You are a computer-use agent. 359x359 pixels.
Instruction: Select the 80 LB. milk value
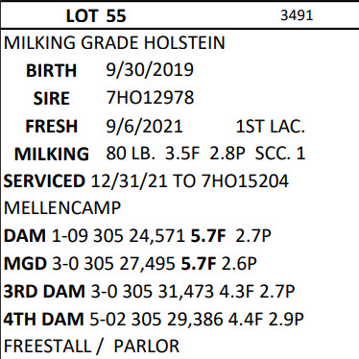coord(131,154)
